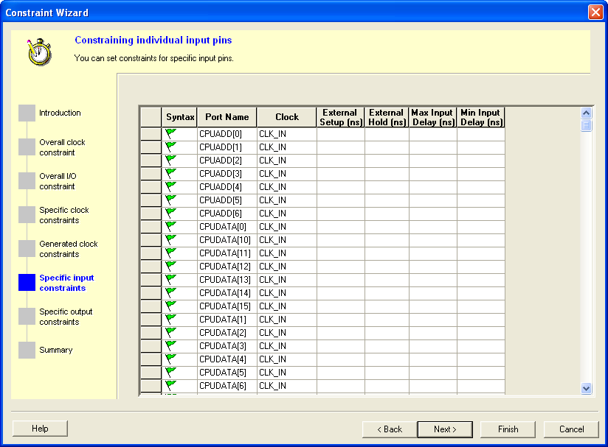Click the green syntax flag for CPUDATA[12]
The image size is (608, 447).
tap(170, 266)
